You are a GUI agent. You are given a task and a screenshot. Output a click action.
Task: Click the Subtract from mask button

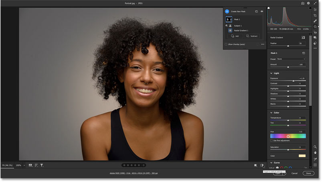[x=252, y=36]
